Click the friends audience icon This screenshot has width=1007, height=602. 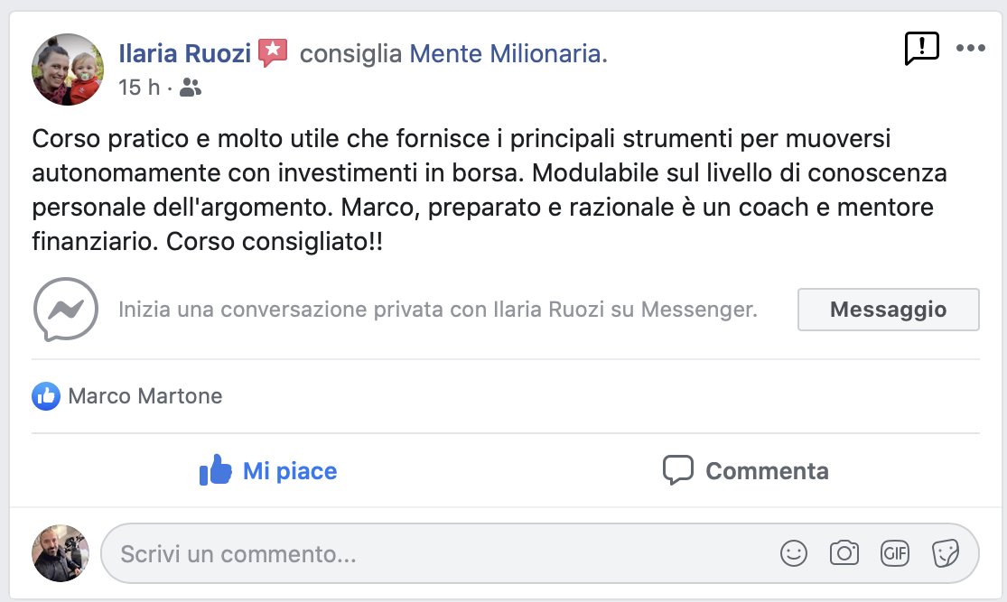(191, 88)
